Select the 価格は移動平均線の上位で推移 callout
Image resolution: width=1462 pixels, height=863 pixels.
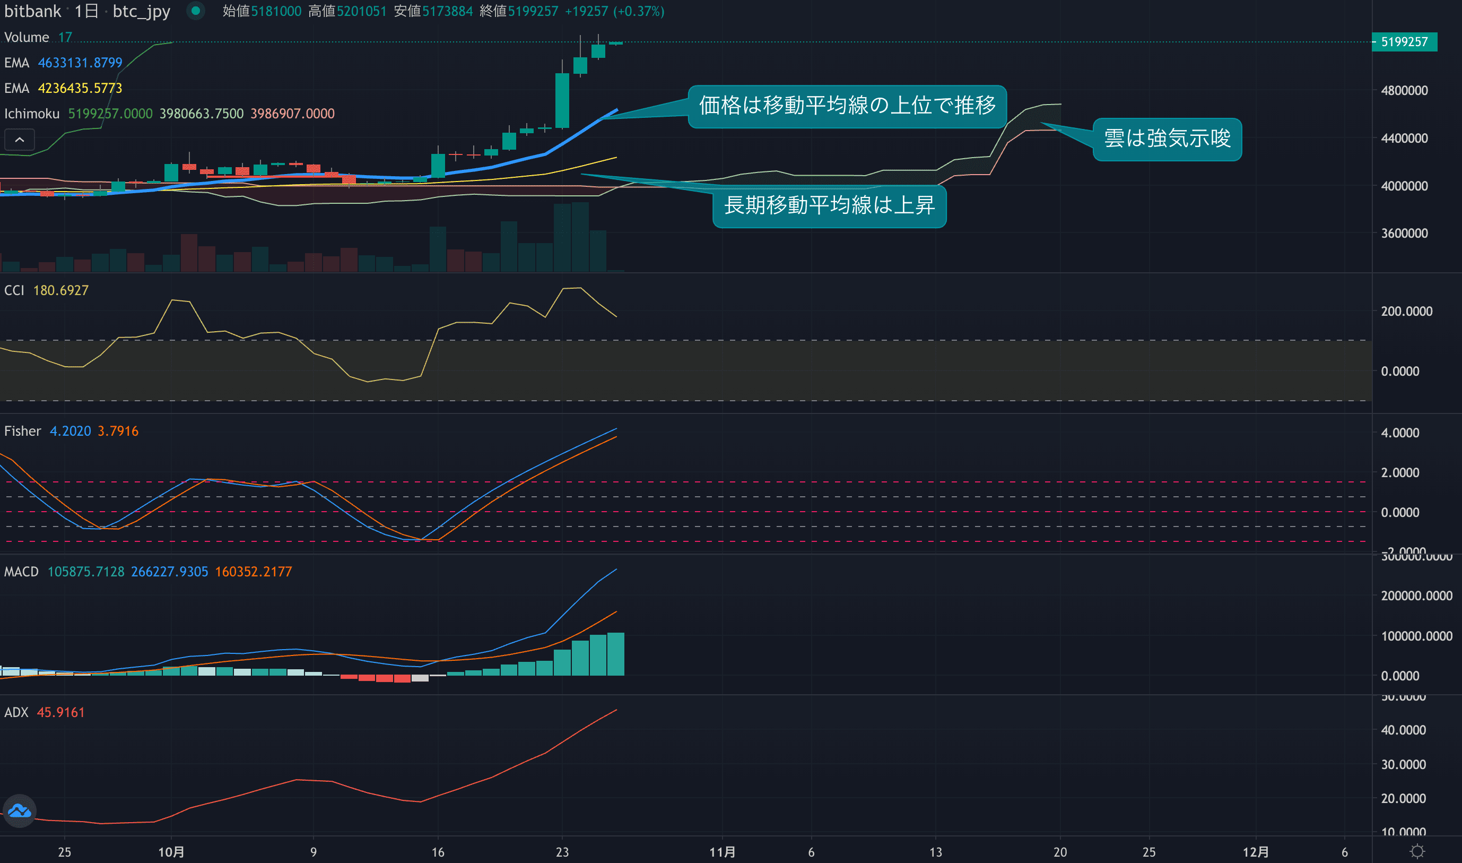point(847,106)
